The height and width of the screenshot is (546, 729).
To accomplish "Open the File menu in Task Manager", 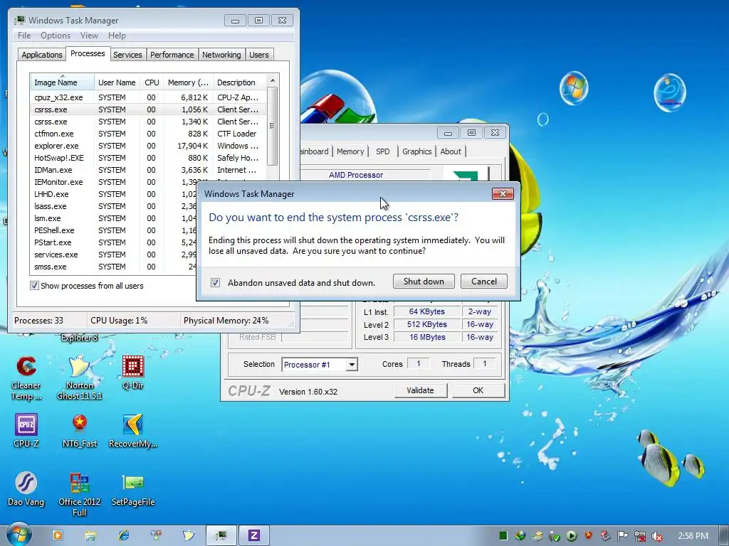I will [24, 36].
